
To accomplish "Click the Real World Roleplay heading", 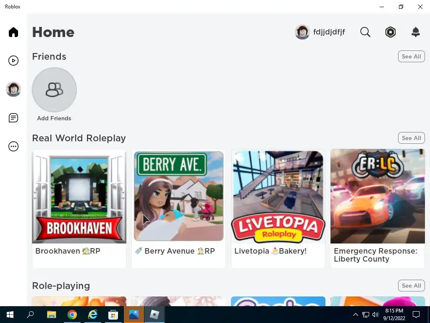I will point(79,138).
